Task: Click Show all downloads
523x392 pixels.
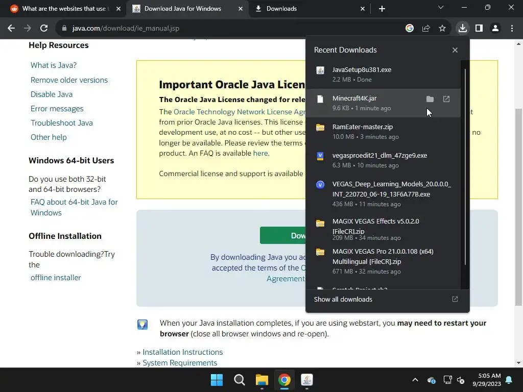Action: tap(343, 299)
